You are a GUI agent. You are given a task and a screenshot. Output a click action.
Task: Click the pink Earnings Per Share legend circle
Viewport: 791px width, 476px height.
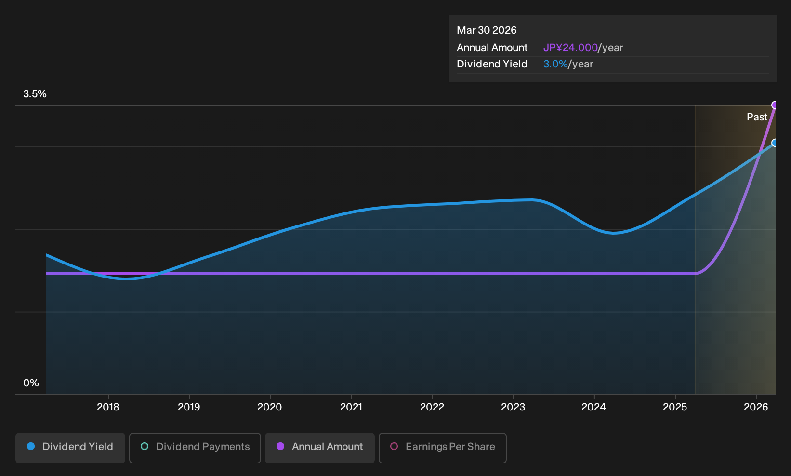click(394, 446)
